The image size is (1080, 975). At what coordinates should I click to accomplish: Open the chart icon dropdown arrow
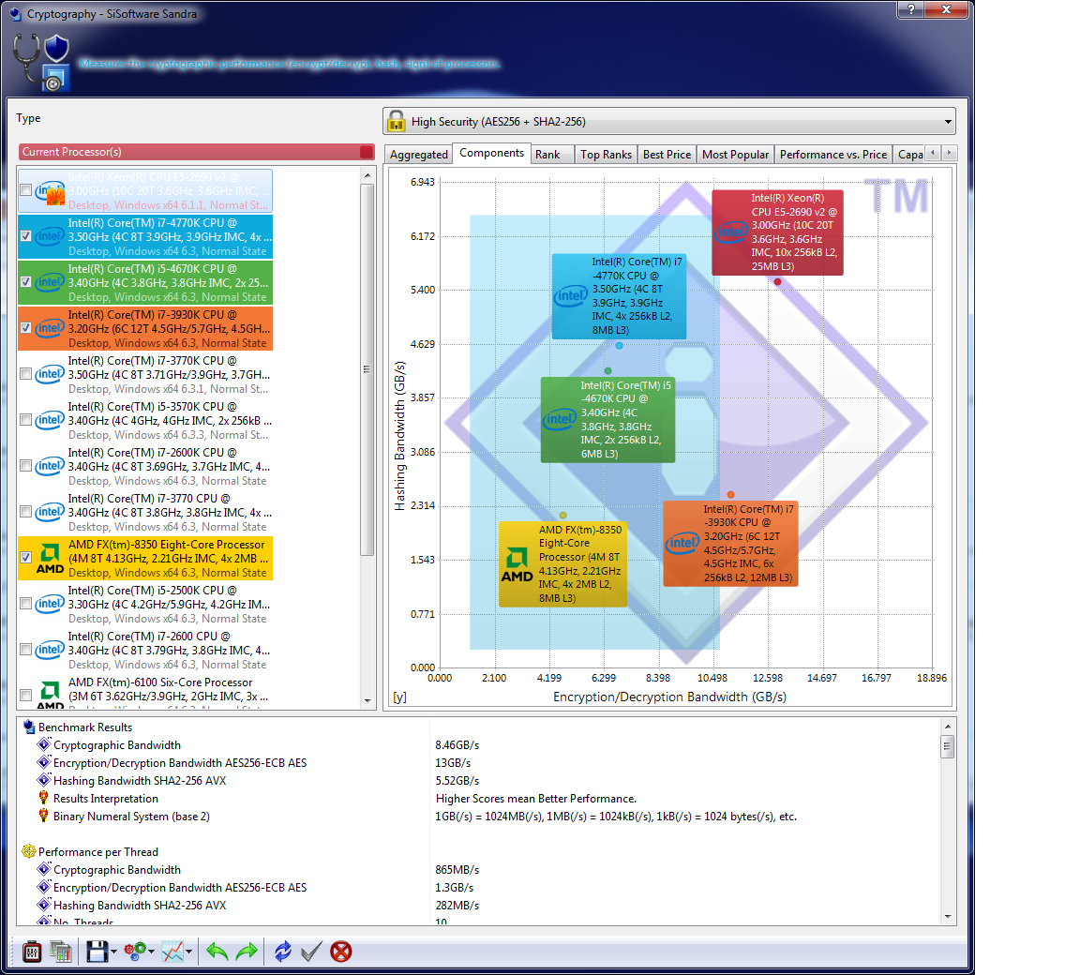[x=188, y=952]
